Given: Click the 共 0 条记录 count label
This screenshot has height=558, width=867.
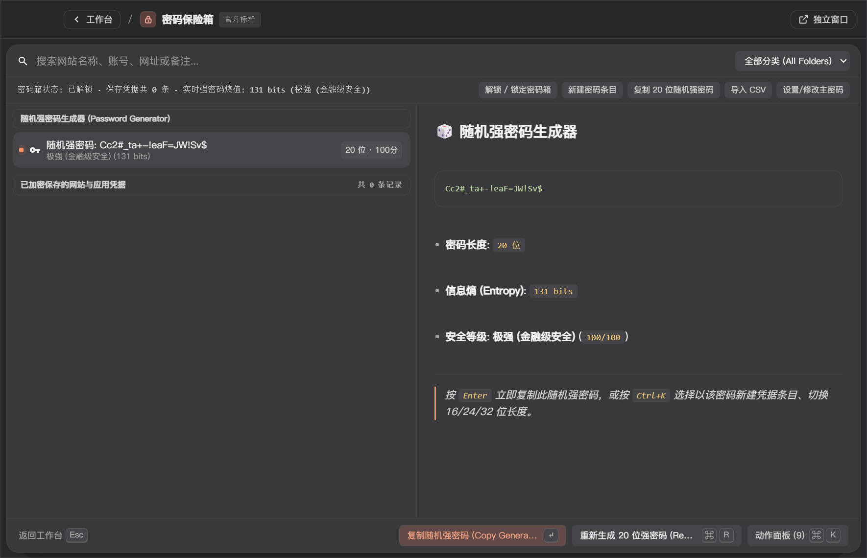Looking at the screenshot, I should coord(380,185).
